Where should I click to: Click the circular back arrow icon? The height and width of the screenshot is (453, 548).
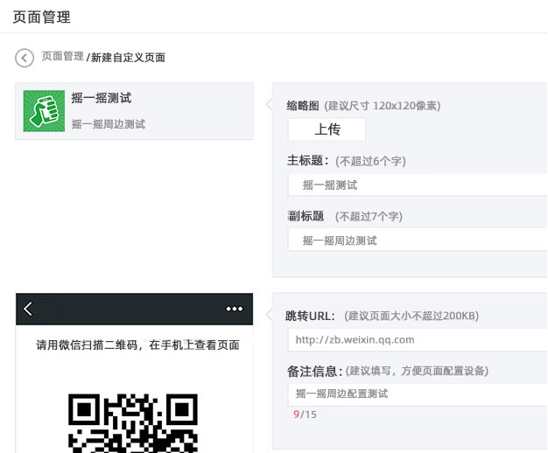pyautogui.click(x=25, y=58)
